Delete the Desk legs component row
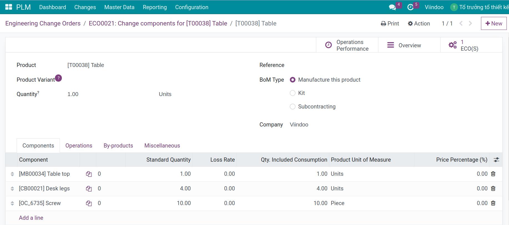The image size is (509, 225). click(x=493, y=188)
